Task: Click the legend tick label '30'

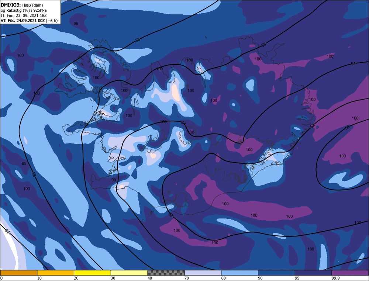Action: coord(113,278)
